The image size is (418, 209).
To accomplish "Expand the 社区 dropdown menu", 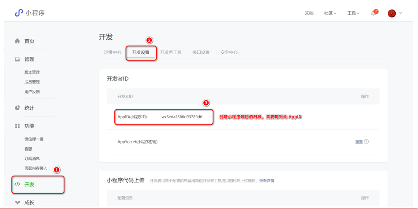I will (x=330, y=14).
